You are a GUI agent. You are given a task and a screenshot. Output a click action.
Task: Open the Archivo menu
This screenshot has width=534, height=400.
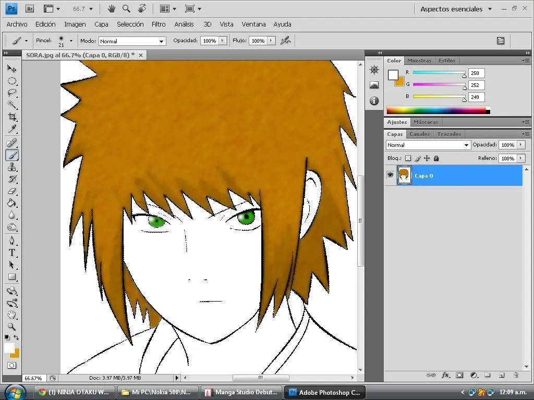(x=17, y=24)
